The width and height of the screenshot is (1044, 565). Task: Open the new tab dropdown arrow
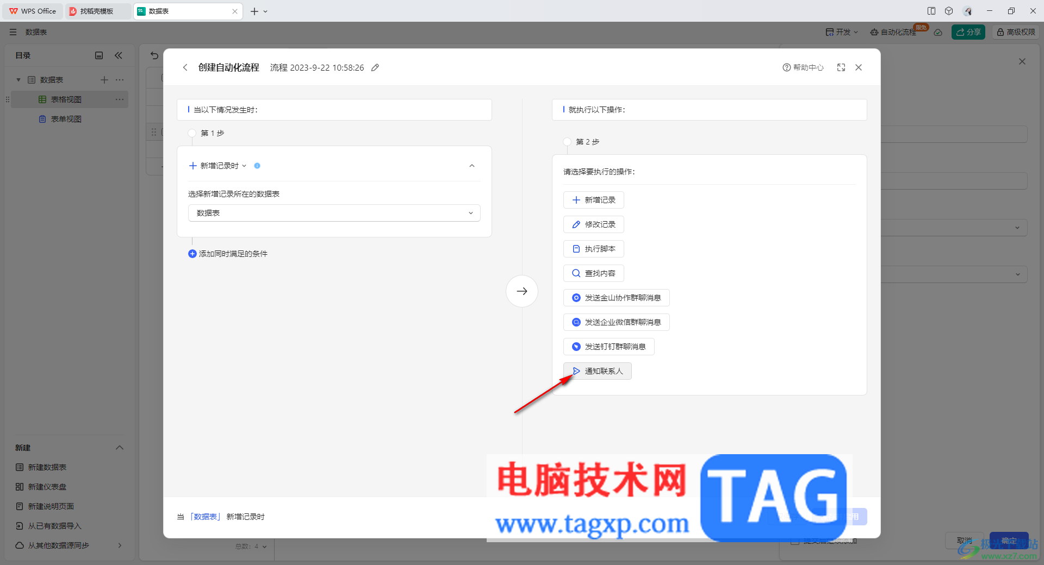pyautogui.click(x=265, y=11)
